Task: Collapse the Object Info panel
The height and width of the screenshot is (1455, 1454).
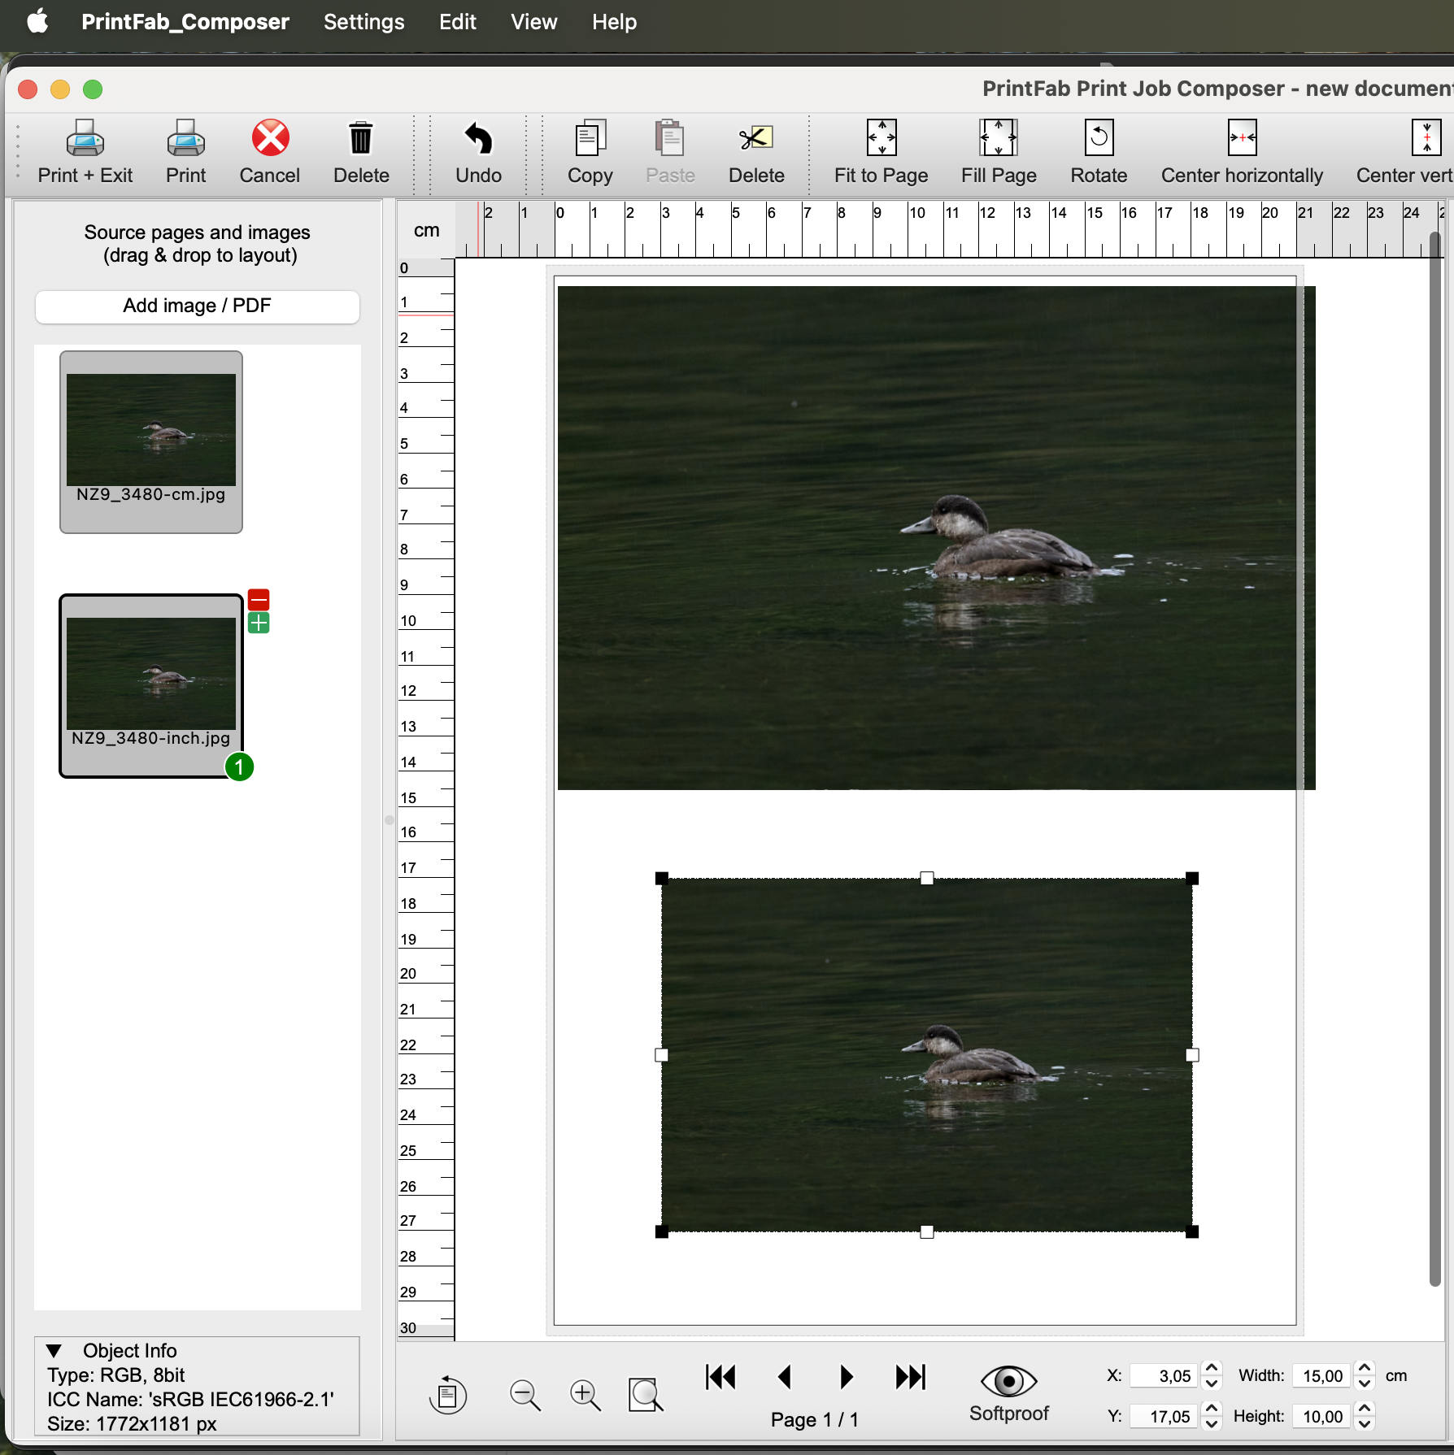Action: click(54, 1351)
